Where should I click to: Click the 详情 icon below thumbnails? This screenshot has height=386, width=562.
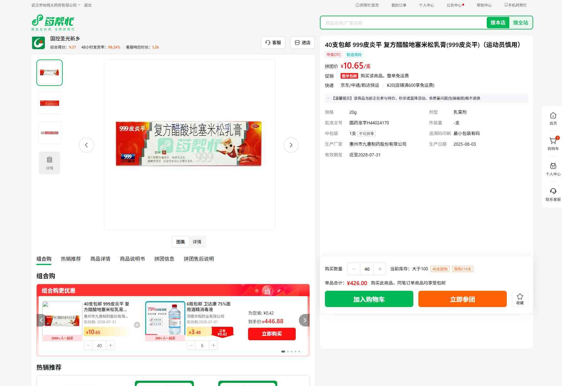coord(50,163)
